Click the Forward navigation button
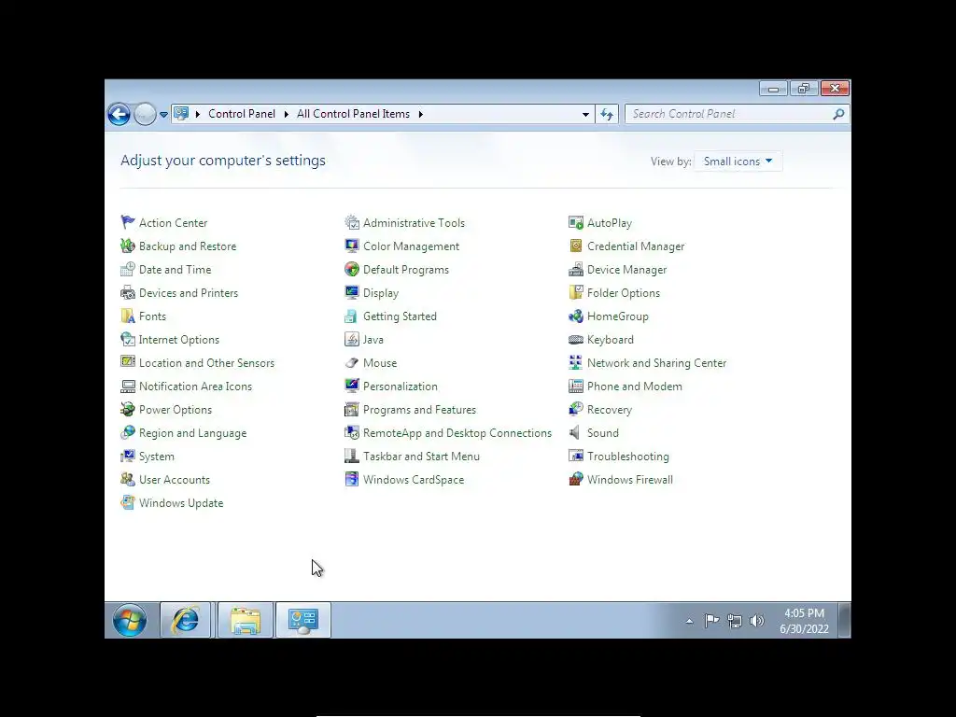956x717 pixels. [145, 114]
